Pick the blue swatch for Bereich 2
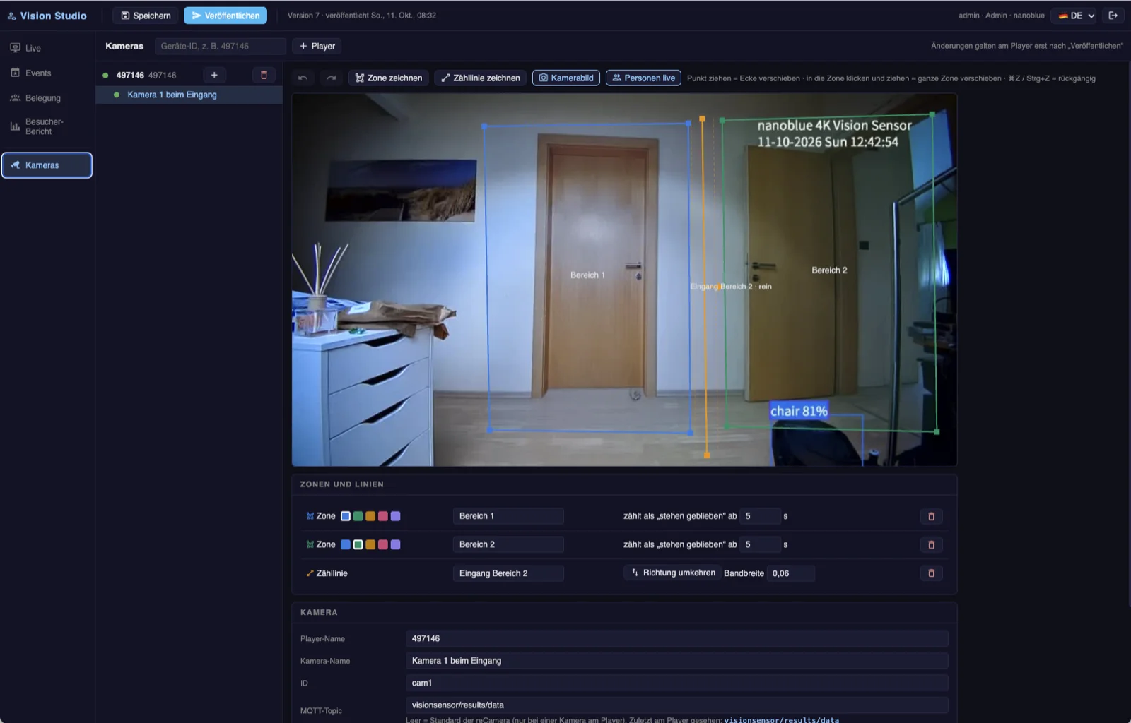Screen dimensions: 1131x723 pyautogui.click(x=346, y=544)
